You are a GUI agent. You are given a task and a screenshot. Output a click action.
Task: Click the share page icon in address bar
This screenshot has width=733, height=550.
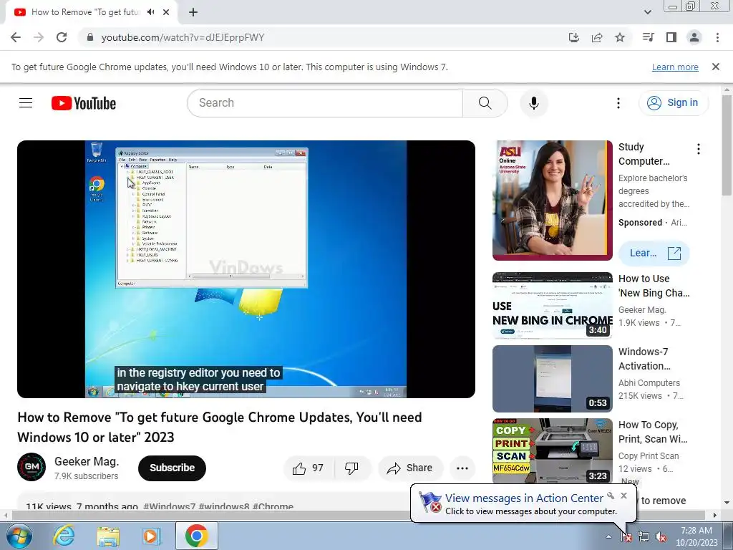[x=597, y=37]
